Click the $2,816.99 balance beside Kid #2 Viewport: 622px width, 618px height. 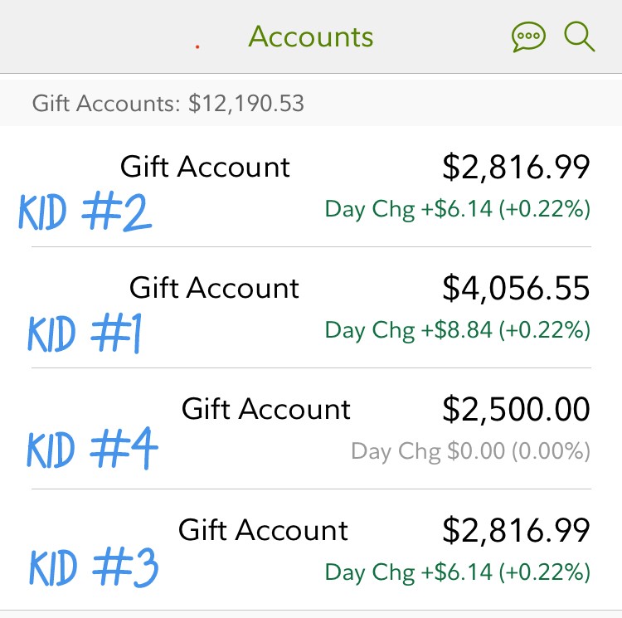[516, 168]
